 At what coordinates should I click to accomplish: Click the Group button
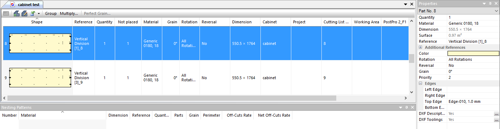coord(51,13)
